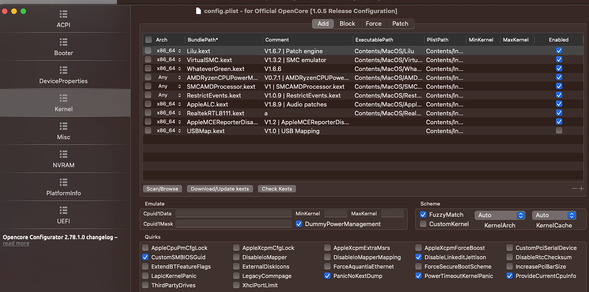The height and width of the screenshot is (292, 589).
Task: Toggle the DummyPowerManagement checkbox
Action: (299, 224)
